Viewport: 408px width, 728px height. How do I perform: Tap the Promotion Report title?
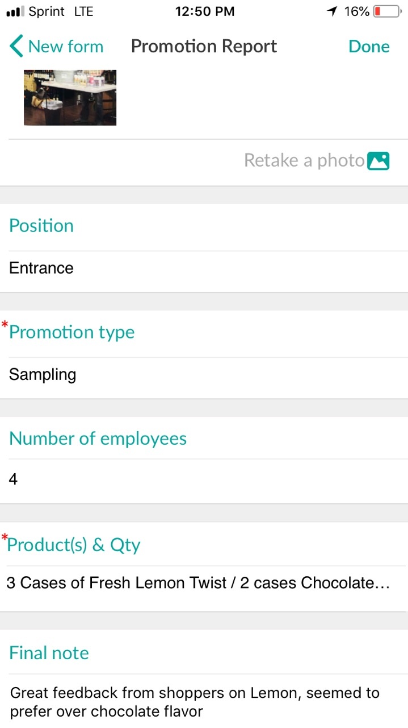pos(204,46)
